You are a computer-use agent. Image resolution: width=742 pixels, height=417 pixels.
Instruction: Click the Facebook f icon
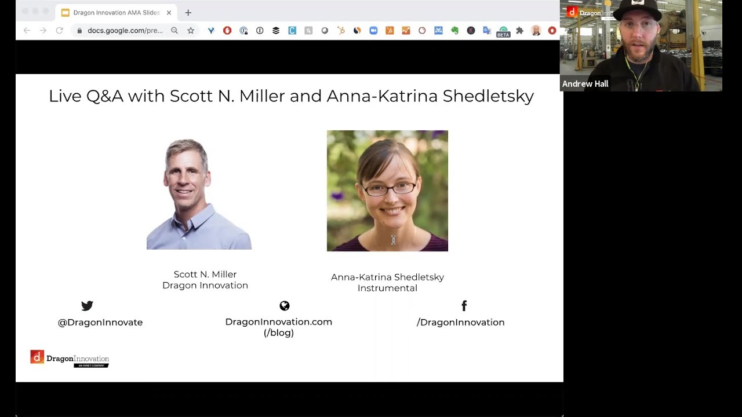[x=464, y=306]
